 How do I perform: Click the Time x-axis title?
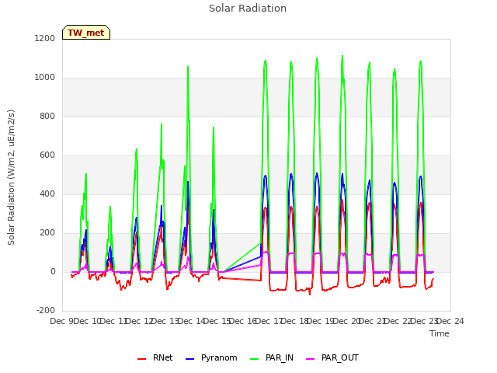coord(440,333)
